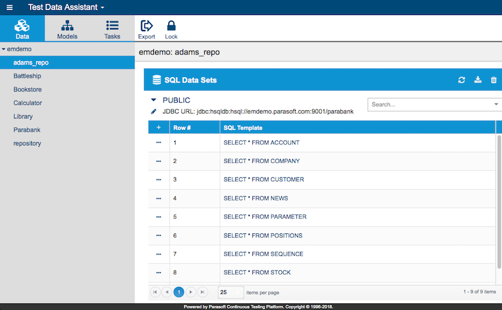Open actions menu for the SEQUENCE row
This screenshot has width=502, height=310.
coord(159,254)
